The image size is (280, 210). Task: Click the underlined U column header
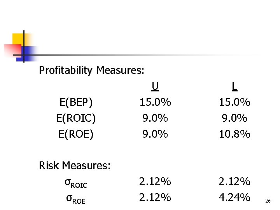[155, 86]
